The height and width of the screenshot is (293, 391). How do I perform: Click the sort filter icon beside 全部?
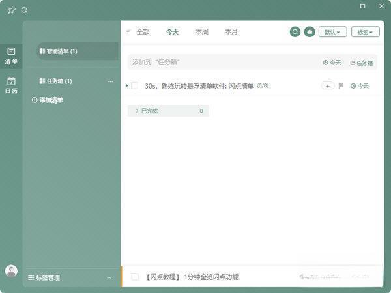click(x=128, y=32)
